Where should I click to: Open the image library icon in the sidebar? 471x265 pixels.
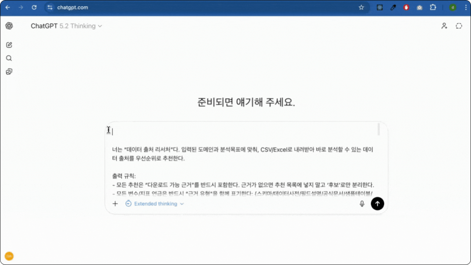[x=9, y=71]
